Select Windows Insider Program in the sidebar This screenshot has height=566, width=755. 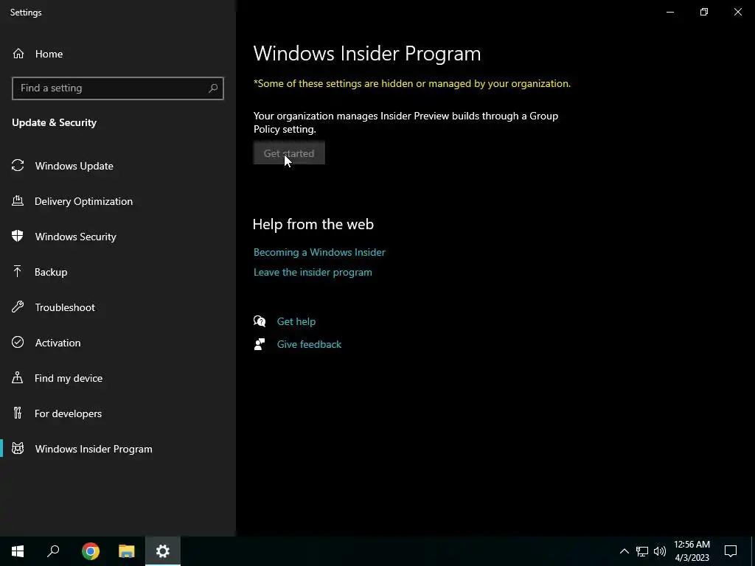click(94, 449)
